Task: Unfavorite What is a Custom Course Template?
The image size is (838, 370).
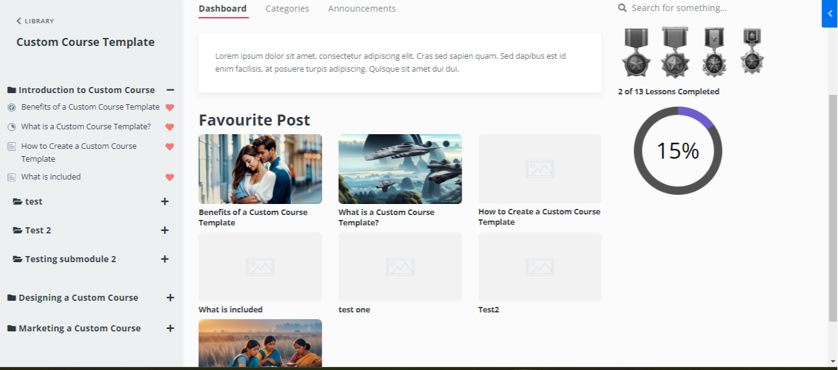Action: click(169, 126)
